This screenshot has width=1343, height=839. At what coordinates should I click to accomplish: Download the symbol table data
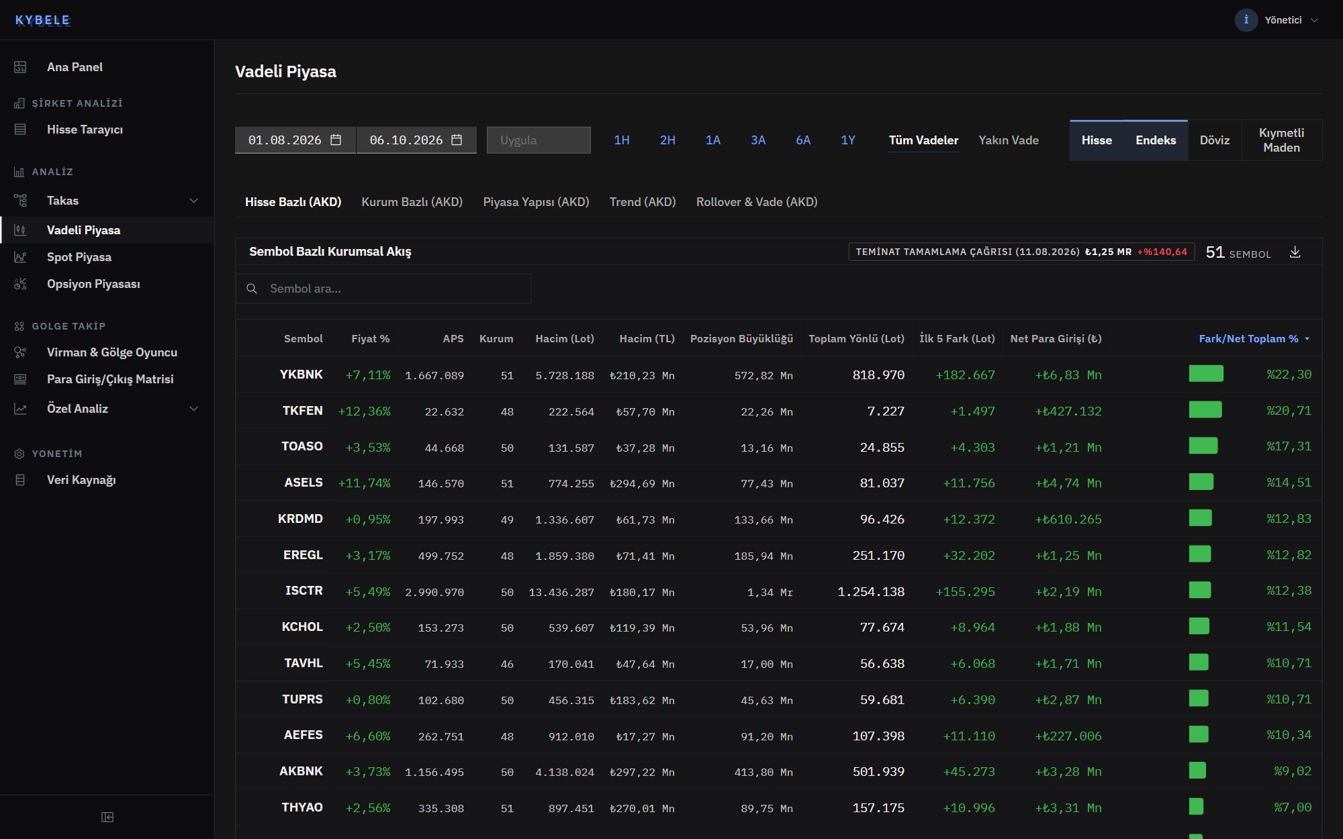(x=1295, y=252)
